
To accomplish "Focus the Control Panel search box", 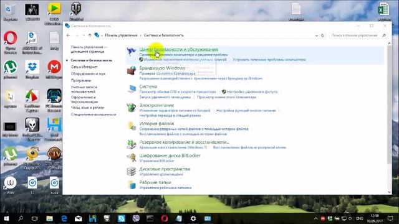I will [358, 35].
